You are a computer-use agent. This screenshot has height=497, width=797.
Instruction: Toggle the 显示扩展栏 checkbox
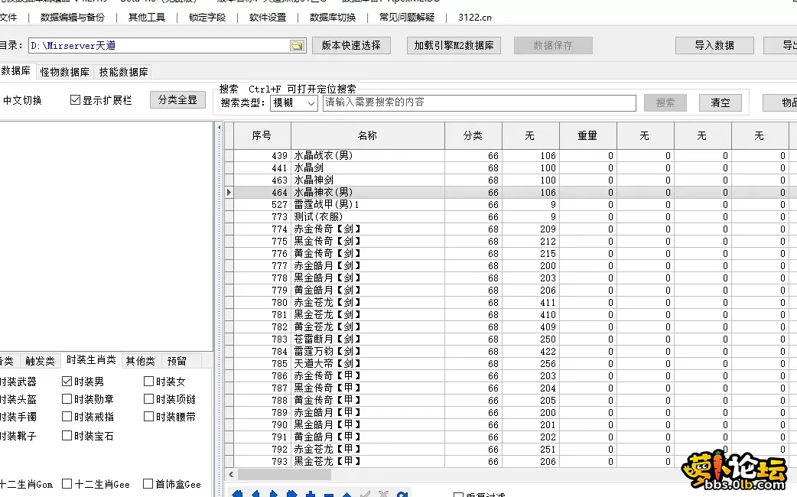(x=75, y=100)
